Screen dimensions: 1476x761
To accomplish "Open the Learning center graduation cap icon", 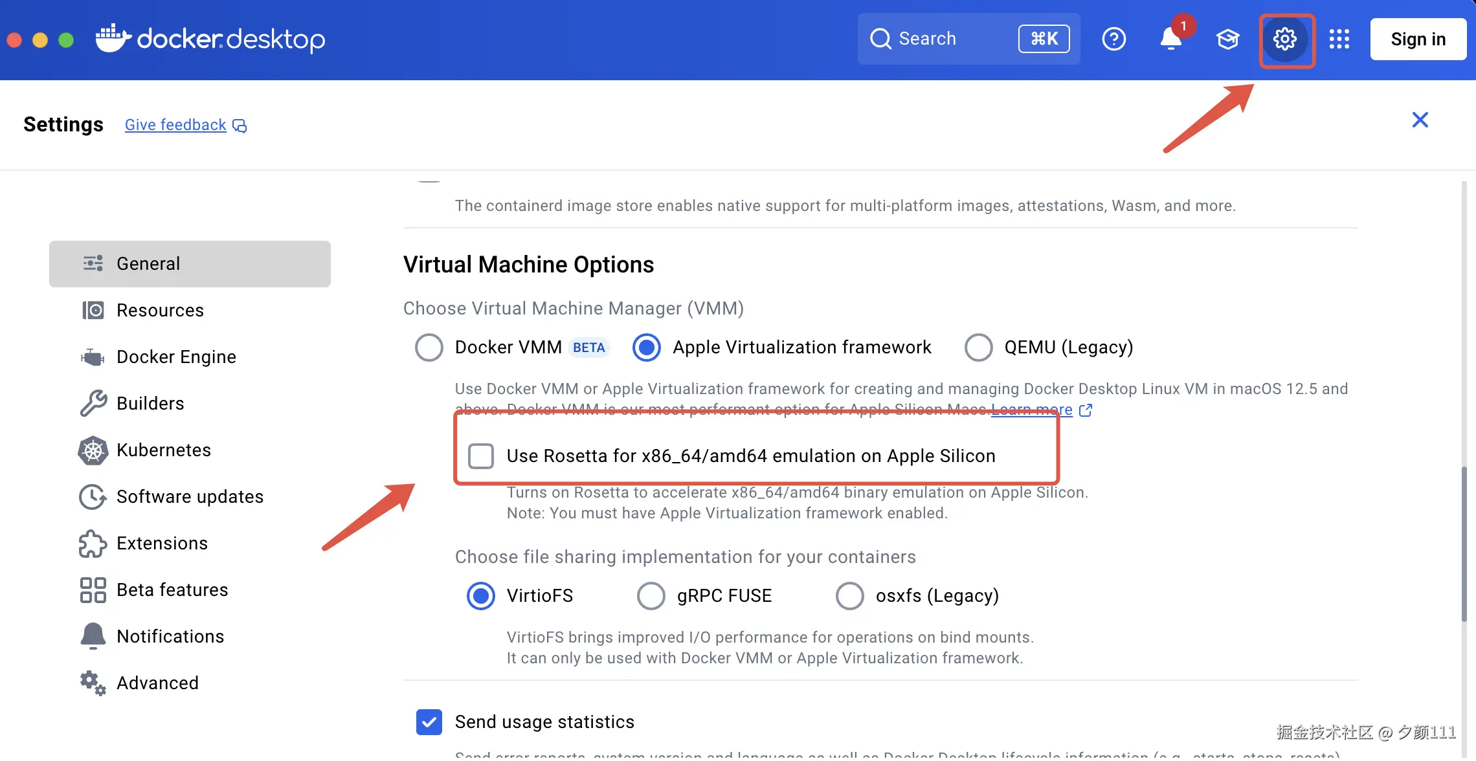I will coord(1227,39).
